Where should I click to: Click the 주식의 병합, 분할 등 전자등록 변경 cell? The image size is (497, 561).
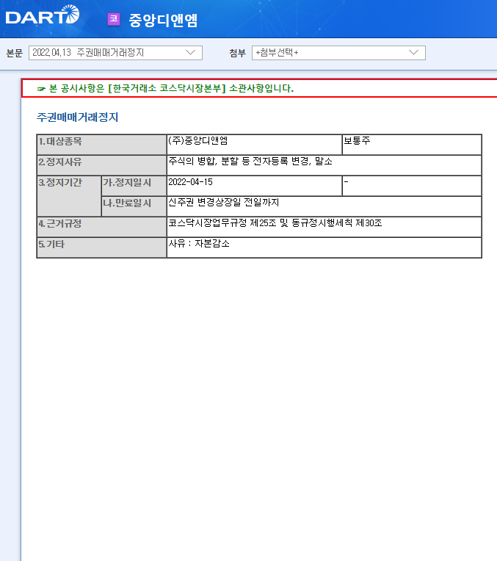click(324, 165)
